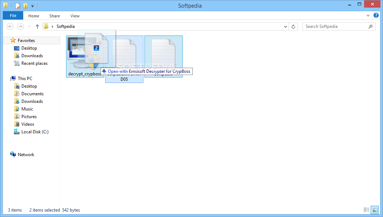383x217 pixels.
Task: Click the Network globe icon
Action: [13, 154]
